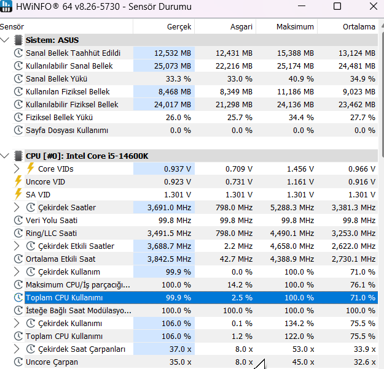
Task: Expand the Çekirdek Saat Çarpanları row
Action: [x=17, y=349]
